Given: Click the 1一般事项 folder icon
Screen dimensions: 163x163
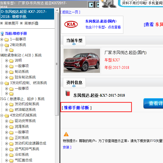Looking at the screenshot, I should click(6, 40).
